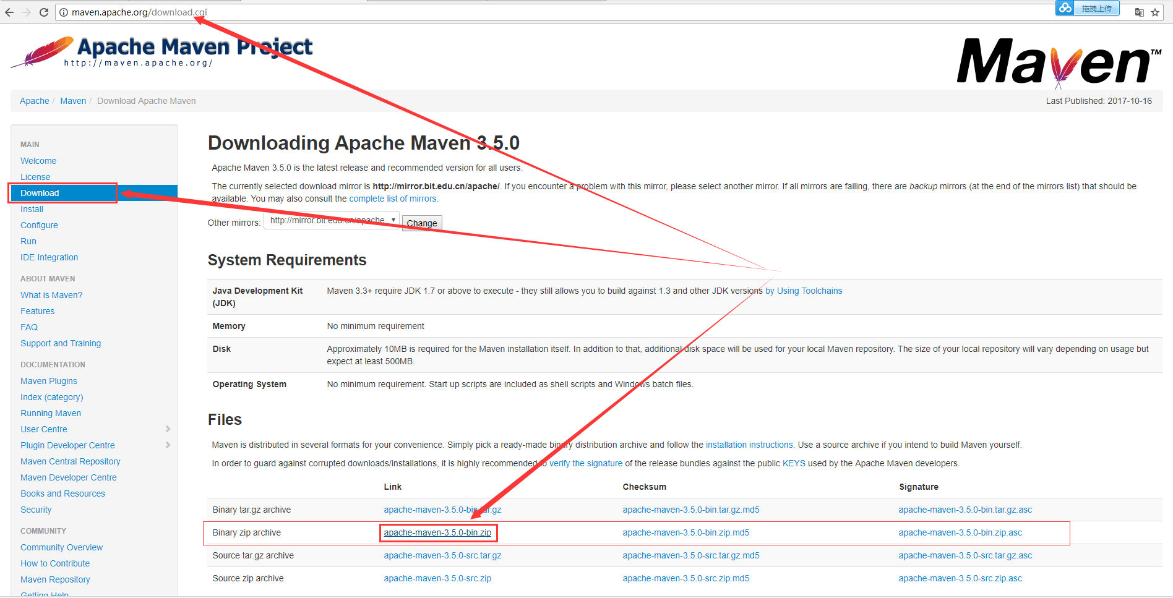
Task: Open apache-maven-3.5.0-src.tar.gz.asc signature
Action: [965, 555]
